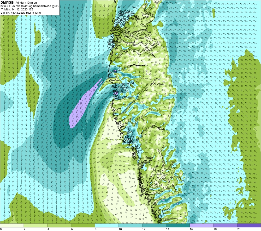Click the 6–8 m/s olive green swatch
The image size is (261, 231).
click(83, 225)
